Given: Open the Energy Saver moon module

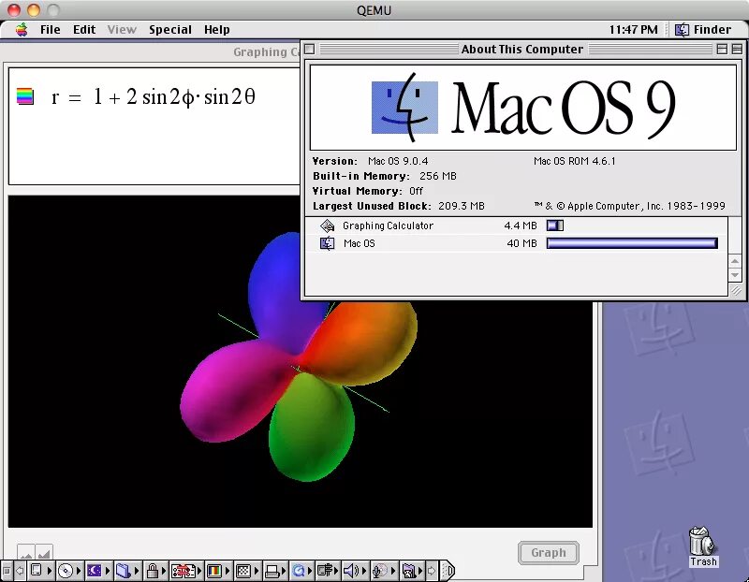Looking at the screenshot, I should 97,571.
